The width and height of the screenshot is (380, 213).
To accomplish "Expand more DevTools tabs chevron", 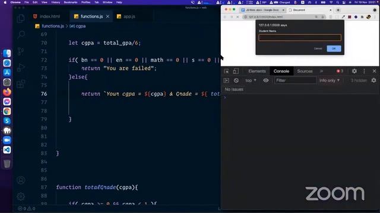I will pos(321,71).
